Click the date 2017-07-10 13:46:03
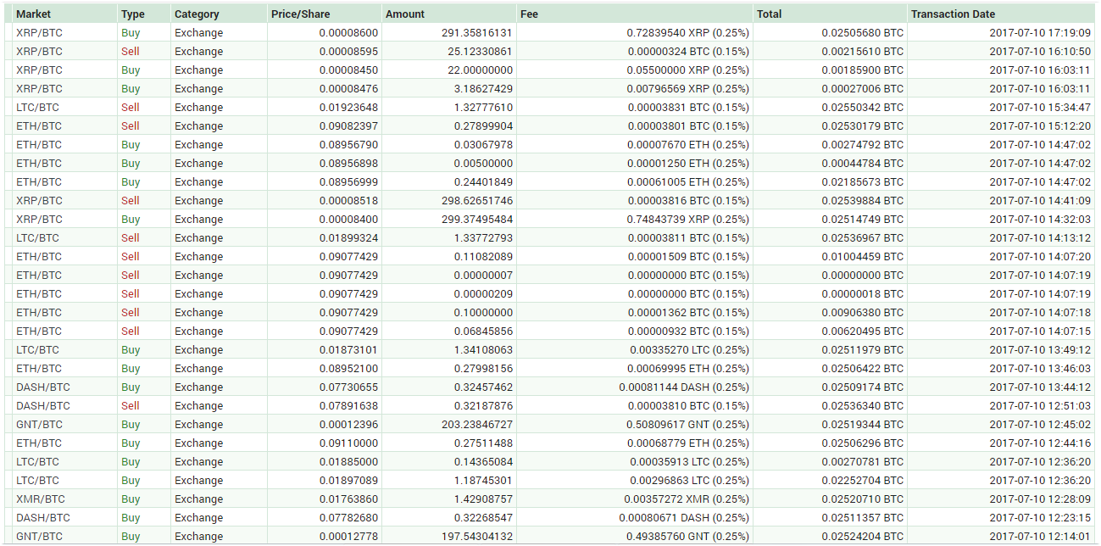The width and height of the screenshot is (1101, 546). coord(1040,368)
